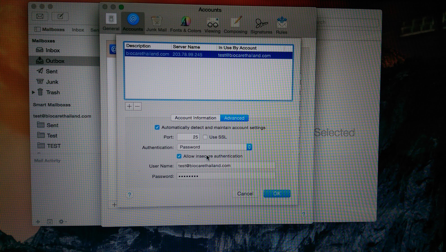The height and width of the screenshot is (252, 446).
Task: Open the Composing preferences pane
Action: (236, 25)
